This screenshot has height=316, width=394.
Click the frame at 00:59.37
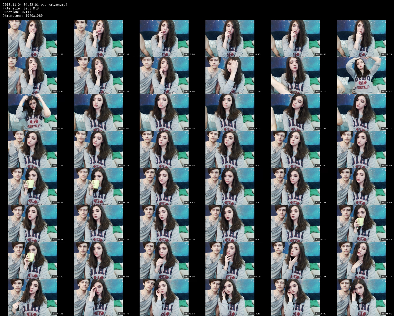[x=230, y=149]
